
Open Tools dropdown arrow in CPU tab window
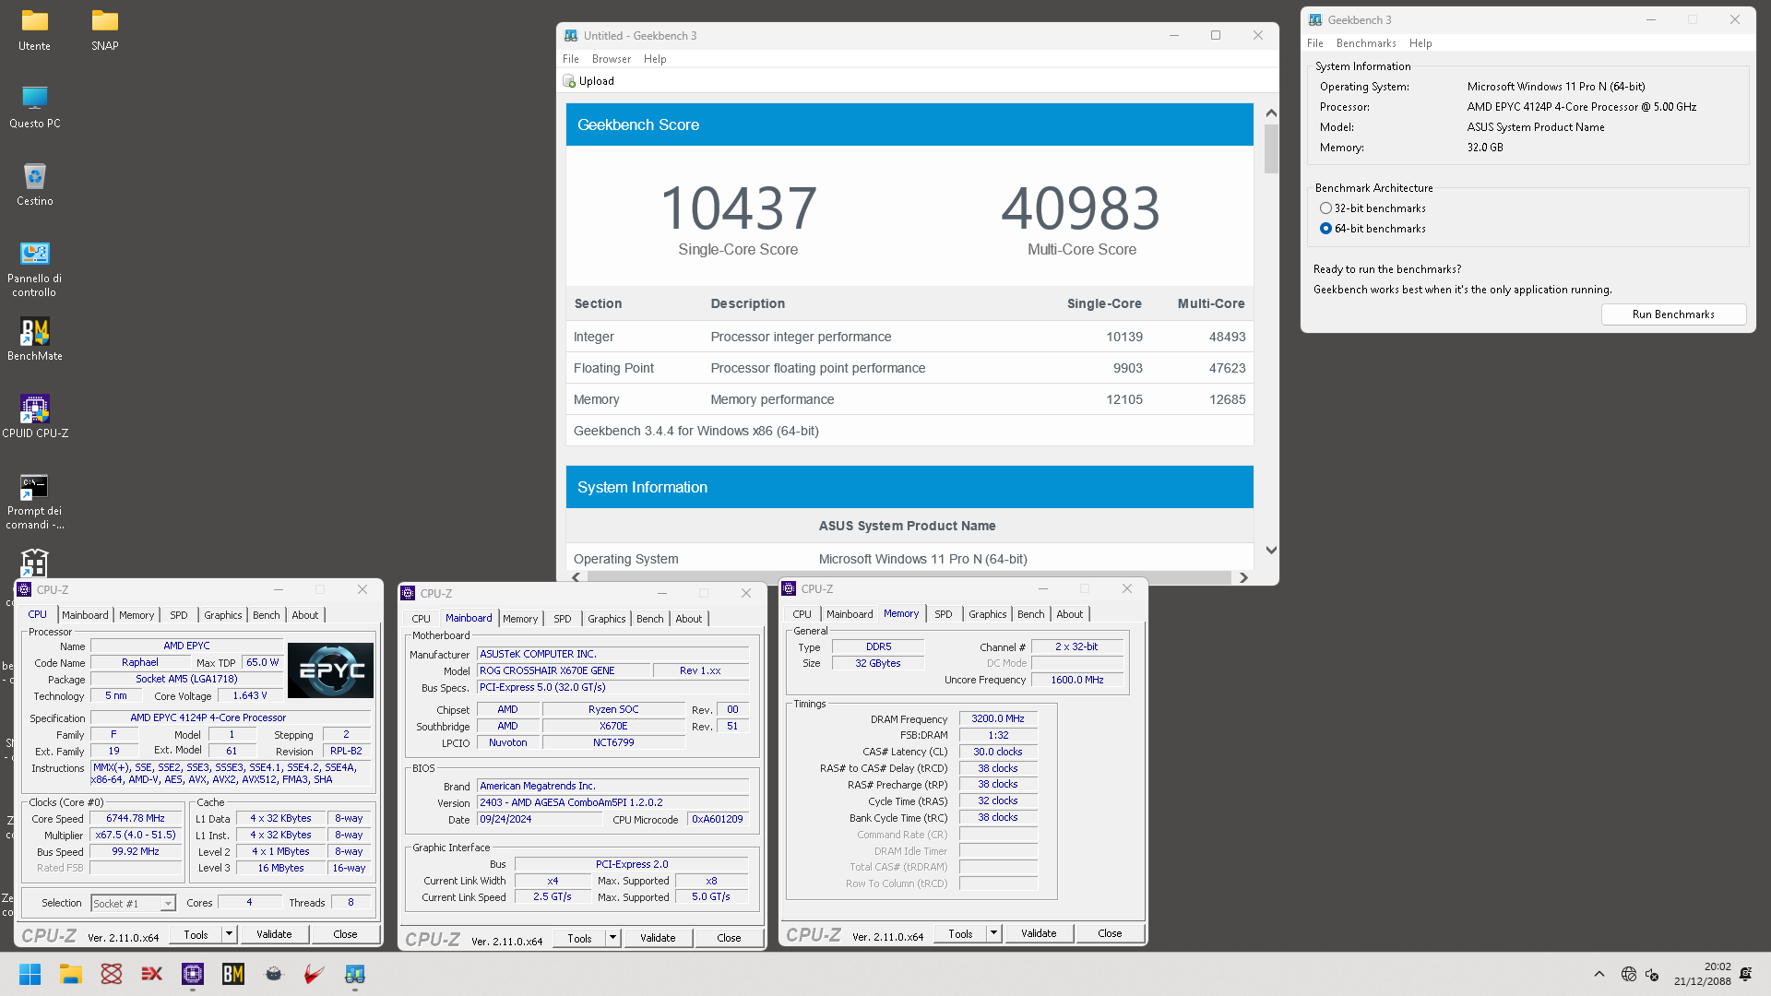pos(229,934)
